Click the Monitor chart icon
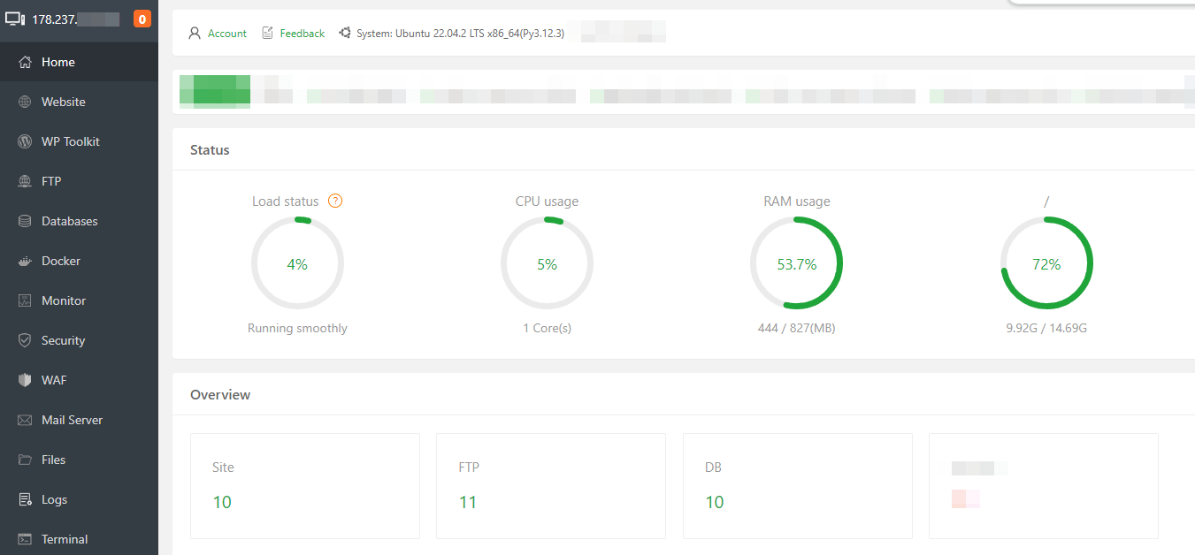Viewport: 1195px width, 555px height. click(25, 300)
